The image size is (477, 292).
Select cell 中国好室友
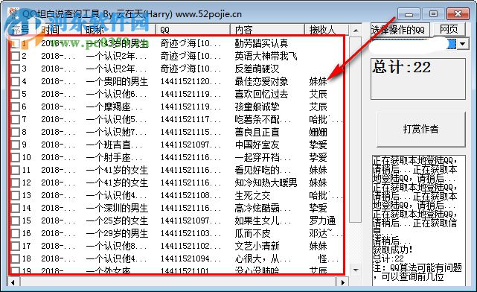257,145
